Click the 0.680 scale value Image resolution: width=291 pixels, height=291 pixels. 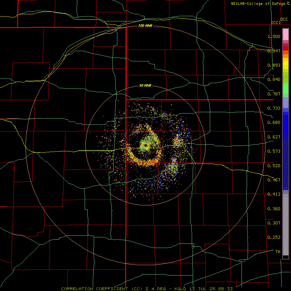(274, 123)
